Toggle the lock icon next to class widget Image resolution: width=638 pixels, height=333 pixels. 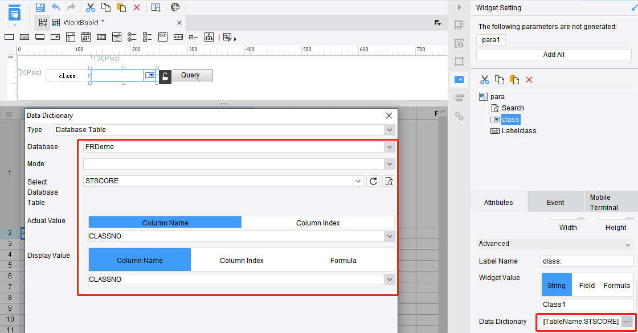(x=165, y=76)
